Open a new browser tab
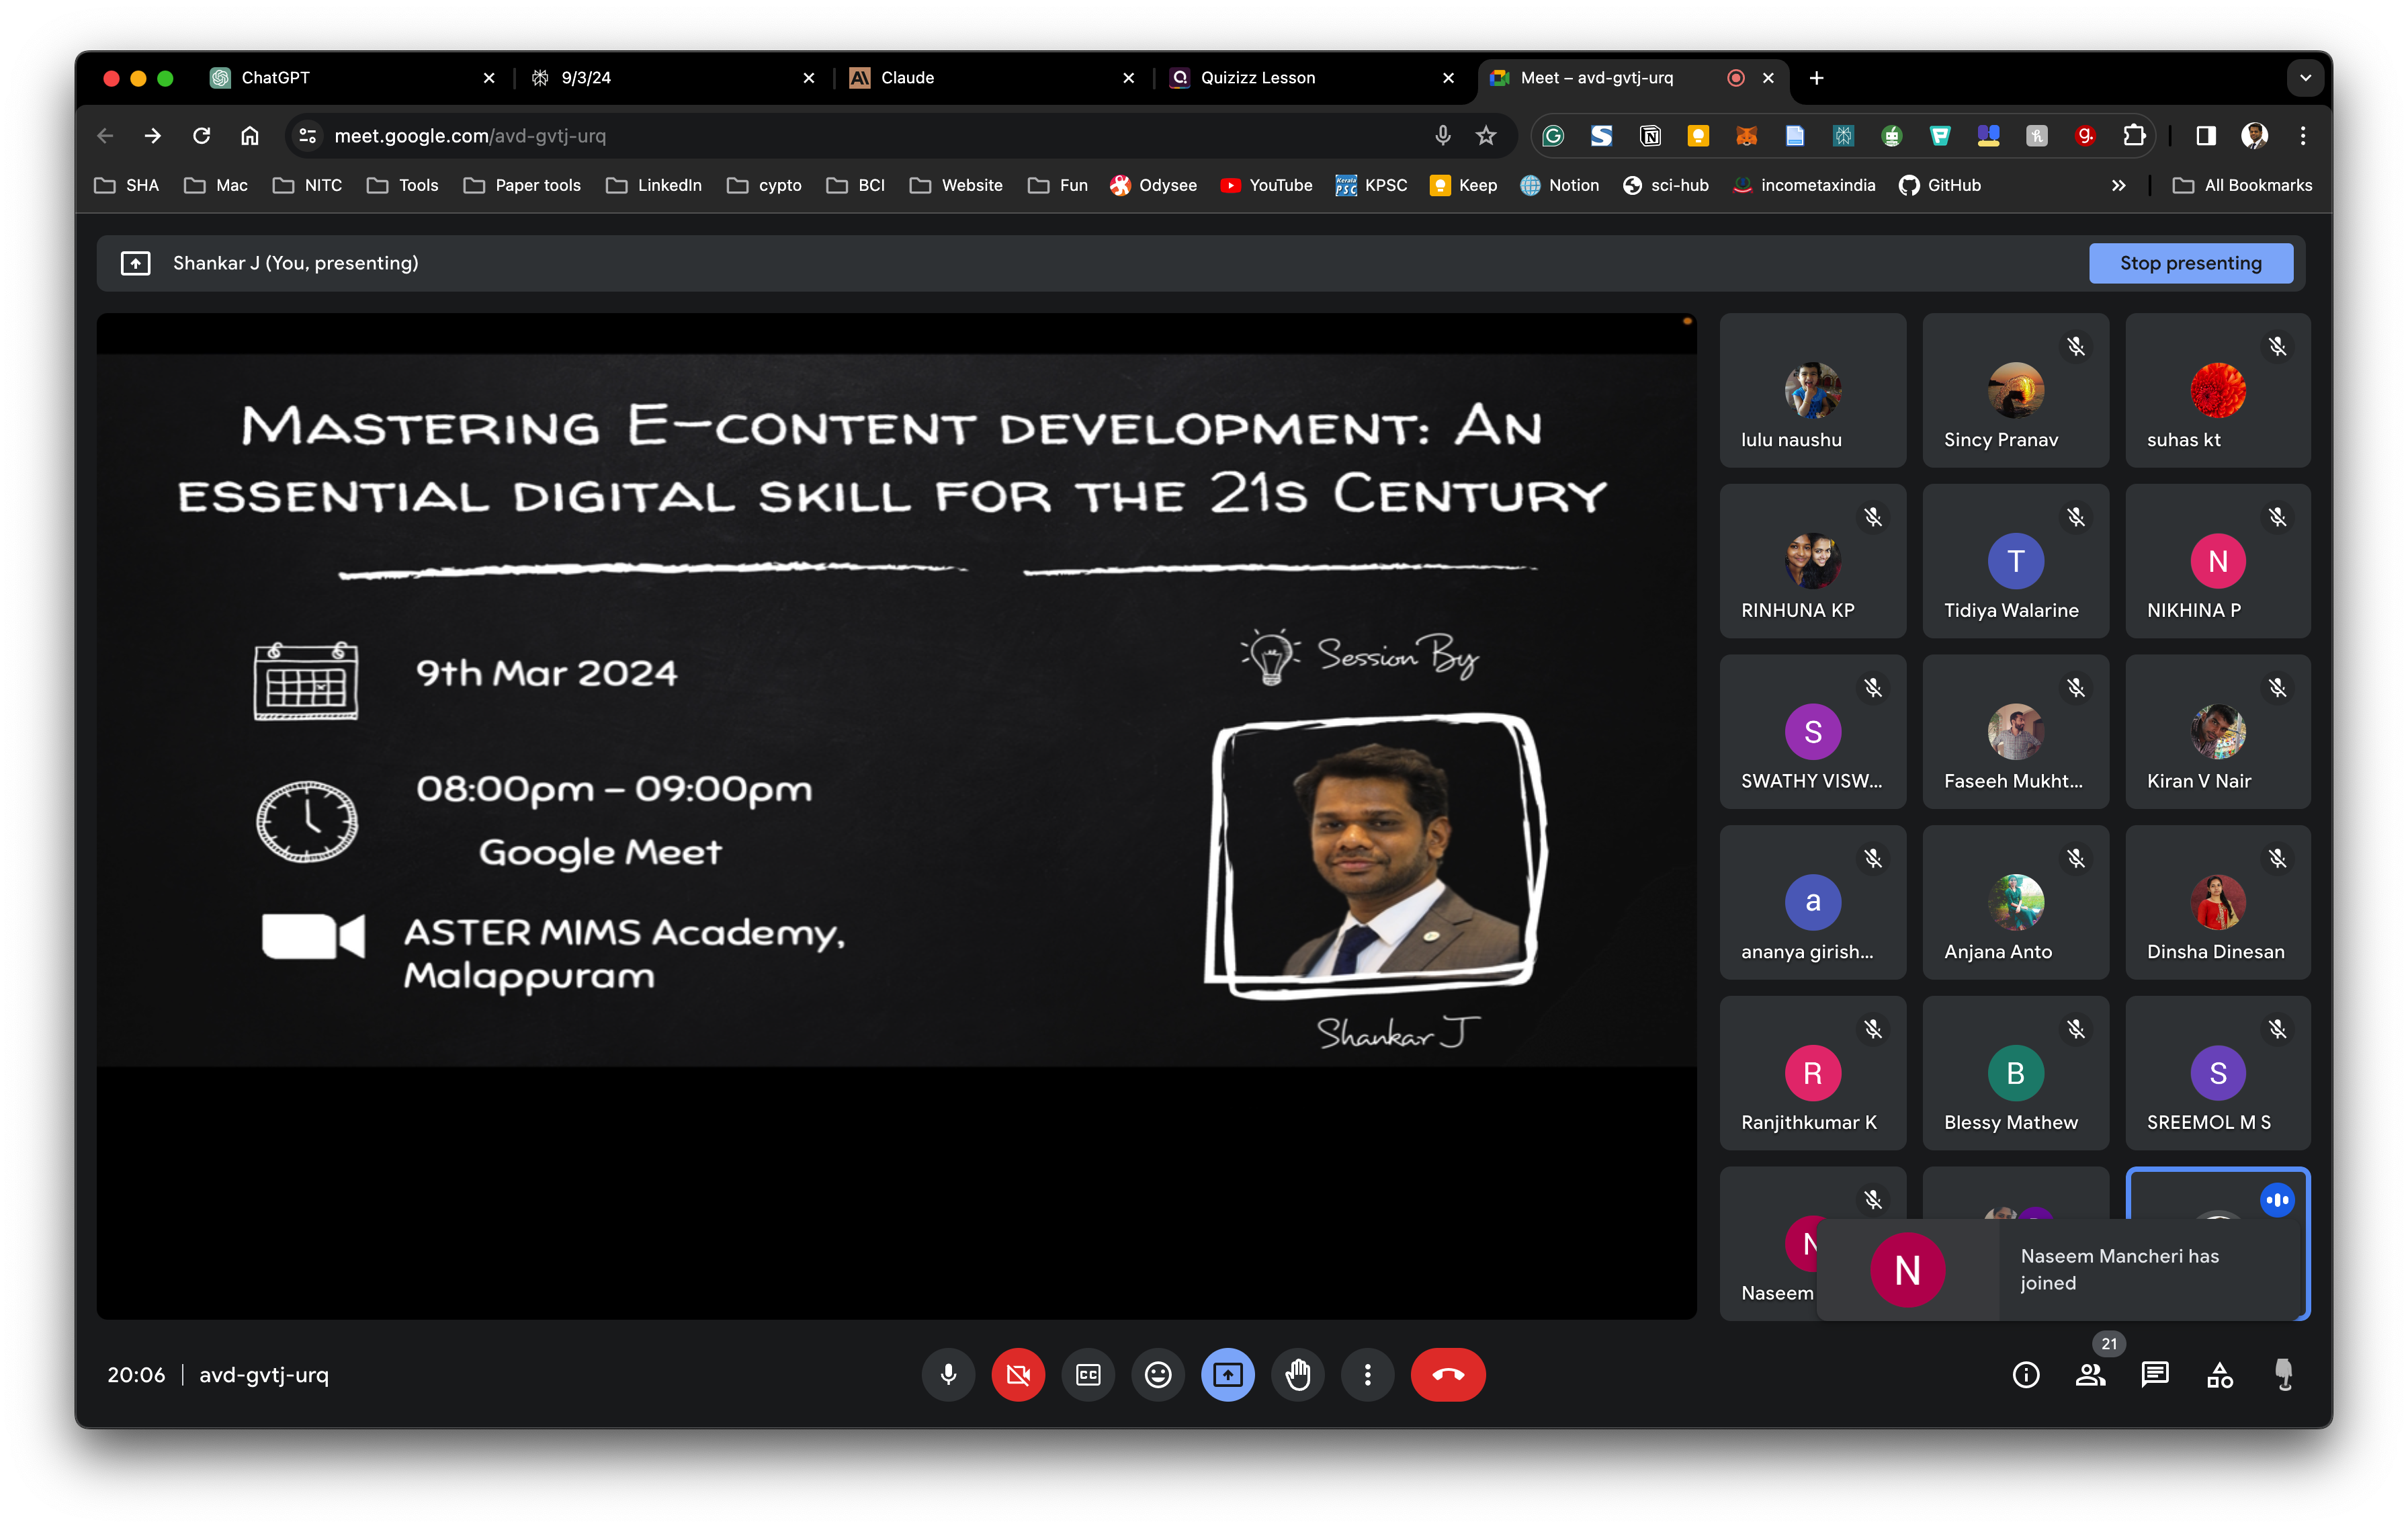Viewport: 2408px width, 1528px height. 1816,78
